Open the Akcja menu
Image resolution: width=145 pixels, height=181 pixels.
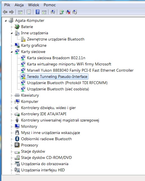[19, 5]
